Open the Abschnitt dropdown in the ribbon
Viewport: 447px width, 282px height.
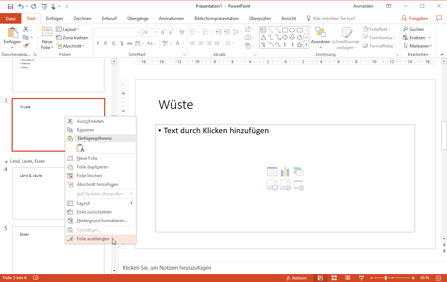pos(70,46)
